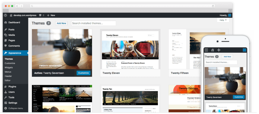The height and width of the screenshot is (114, 259).
Task: Click the plus New icon in admin bar
Action: point(48,15)
